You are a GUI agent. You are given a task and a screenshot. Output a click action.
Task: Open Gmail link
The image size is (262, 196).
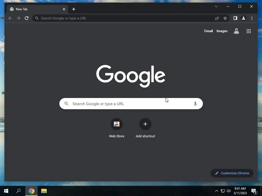click(x=208, y=31)
